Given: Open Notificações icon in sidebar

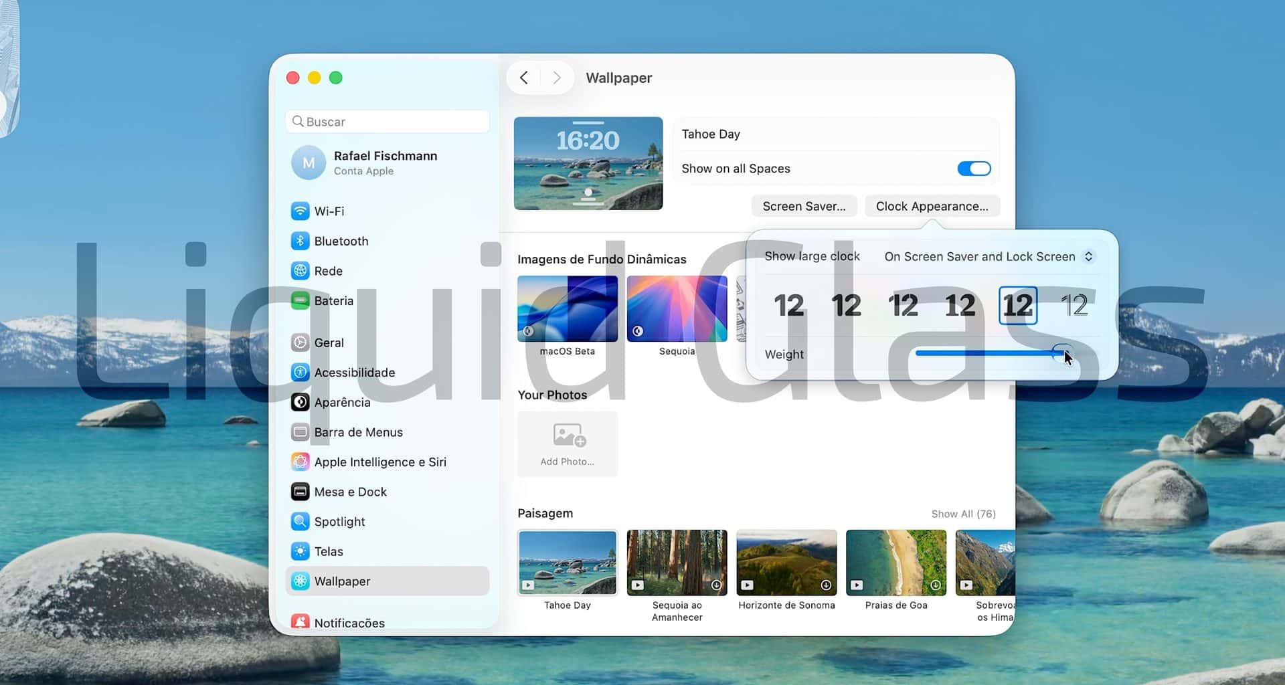Looking at the screenshot, I should [301, 622].
